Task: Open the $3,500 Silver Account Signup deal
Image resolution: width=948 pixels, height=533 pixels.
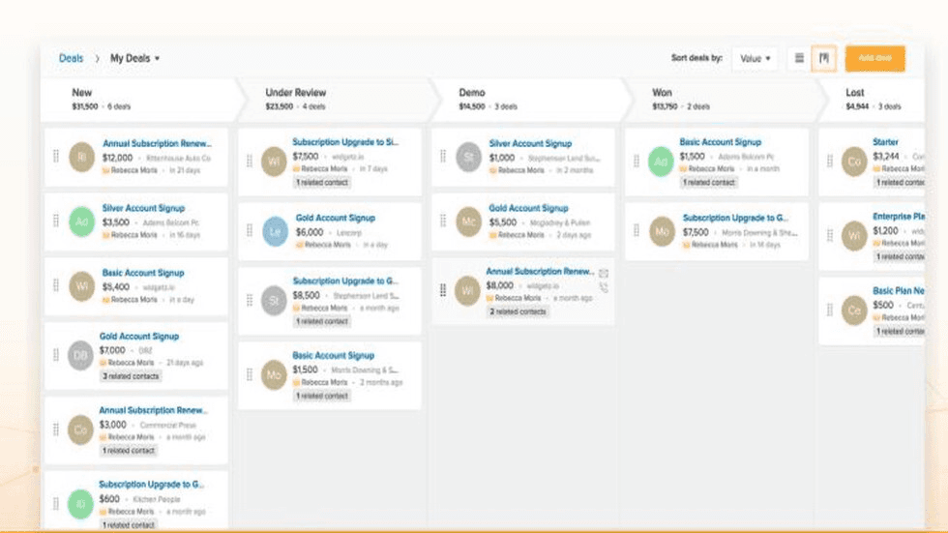Action: [x=143, y=208]
